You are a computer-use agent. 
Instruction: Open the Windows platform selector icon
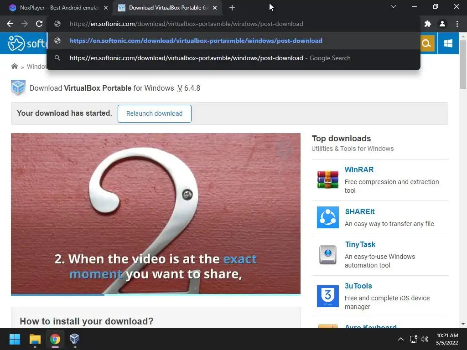pos(448,43)
